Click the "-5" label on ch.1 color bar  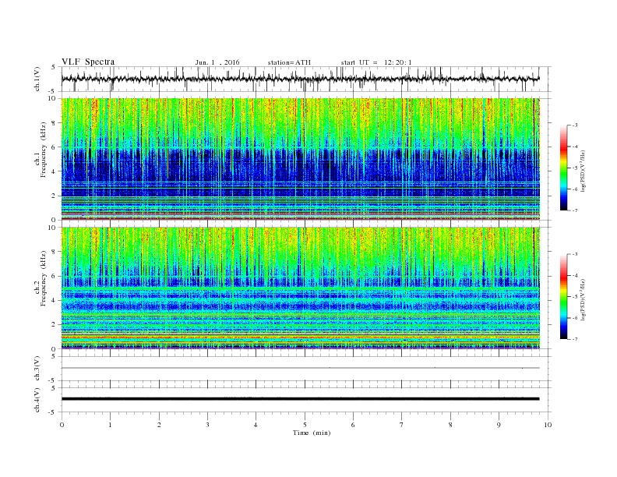pos(575,168)
